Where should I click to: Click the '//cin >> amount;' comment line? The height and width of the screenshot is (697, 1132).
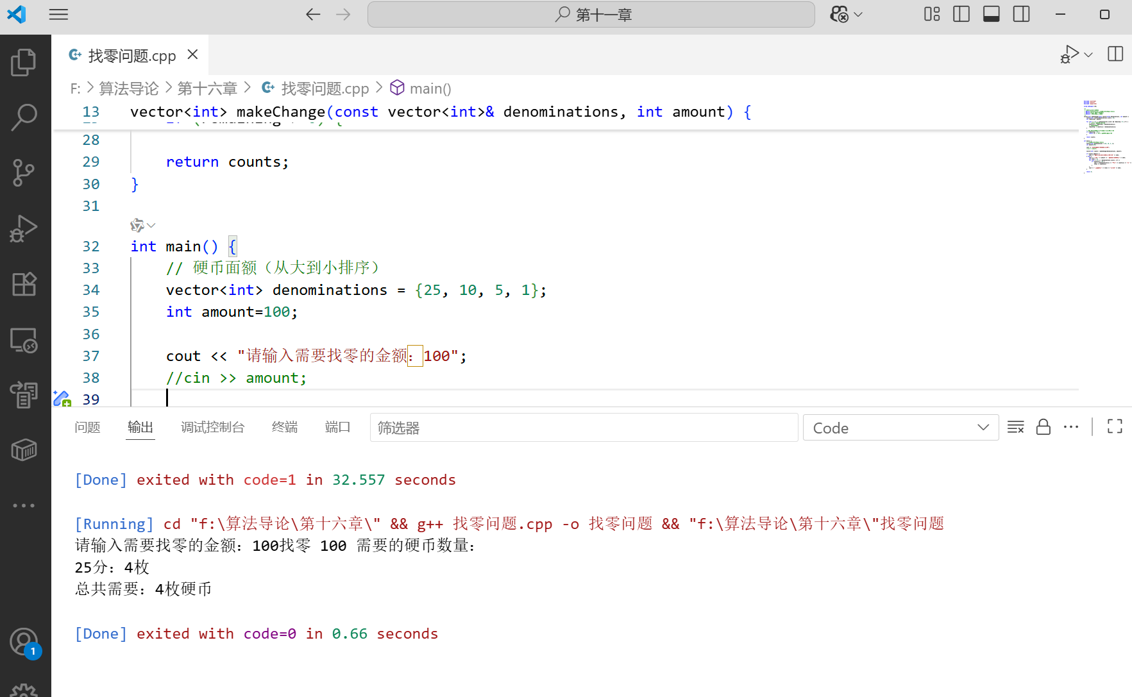[236, 378]
